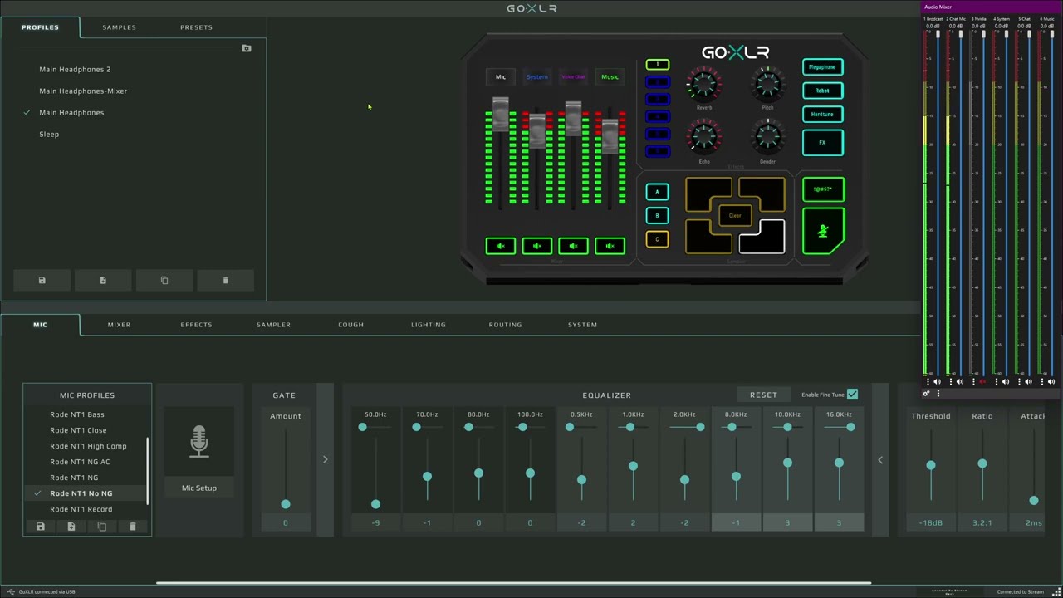Collapse the compressor section with left chevron
This screenshot has width=1063, height=598.
point(880,459)
